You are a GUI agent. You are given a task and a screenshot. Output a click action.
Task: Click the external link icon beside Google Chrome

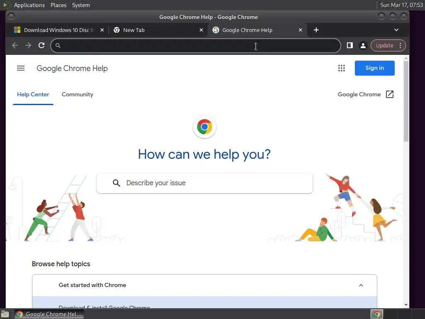click(389, 94)
